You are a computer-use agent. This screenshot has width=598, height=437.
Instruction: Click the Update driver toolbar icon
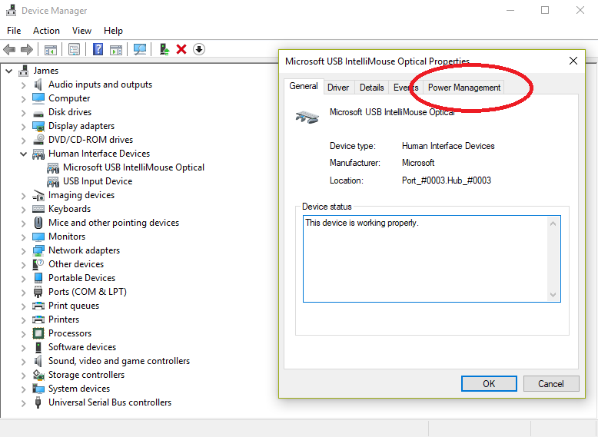tap(164, 49)
